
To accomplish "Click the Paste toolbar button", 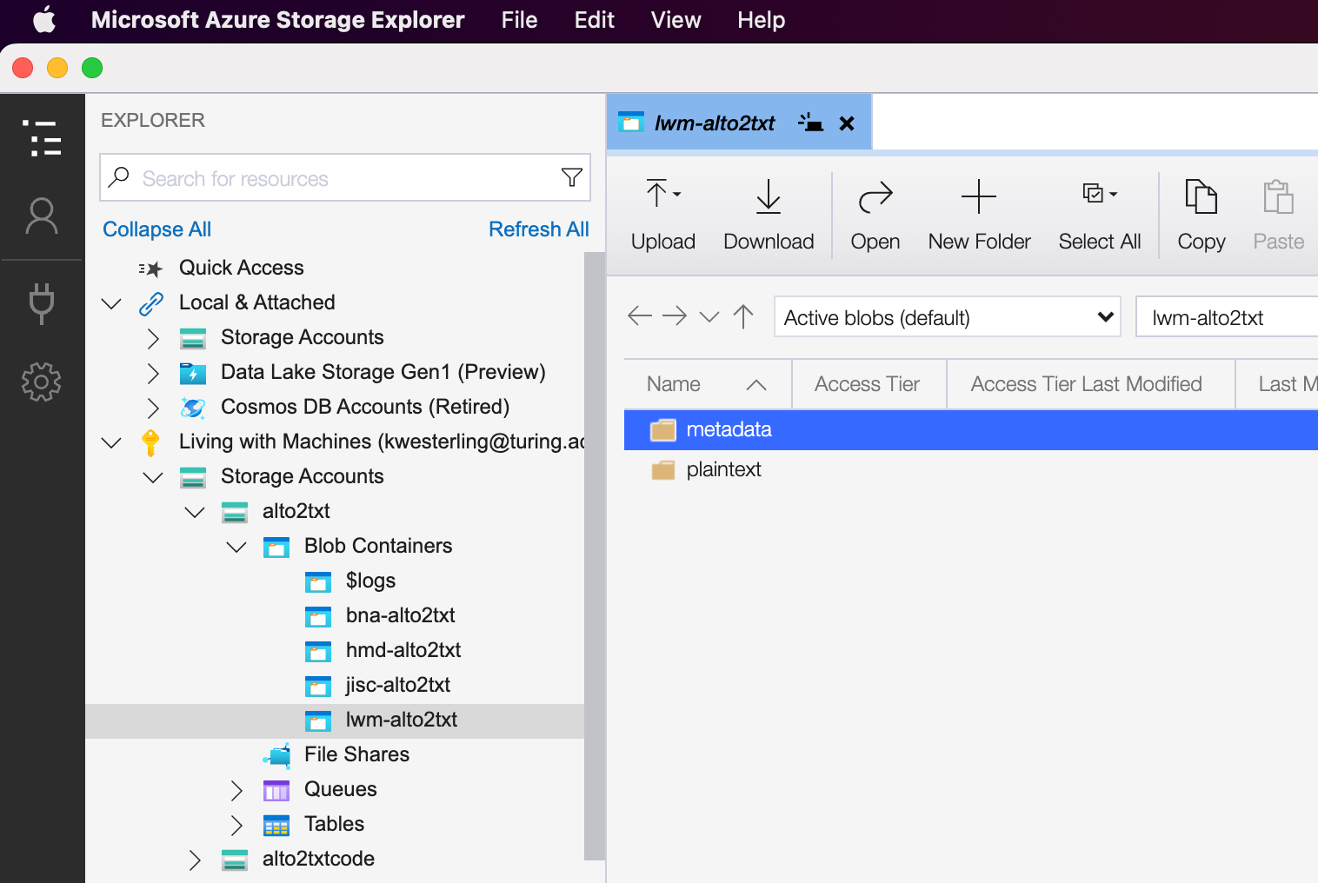I will point(1278,216).
